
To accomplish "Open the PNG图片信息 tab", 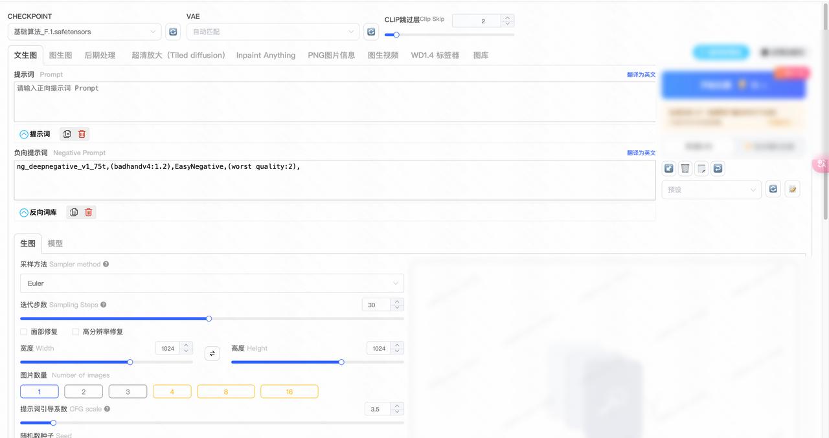I will coord(332,55).
